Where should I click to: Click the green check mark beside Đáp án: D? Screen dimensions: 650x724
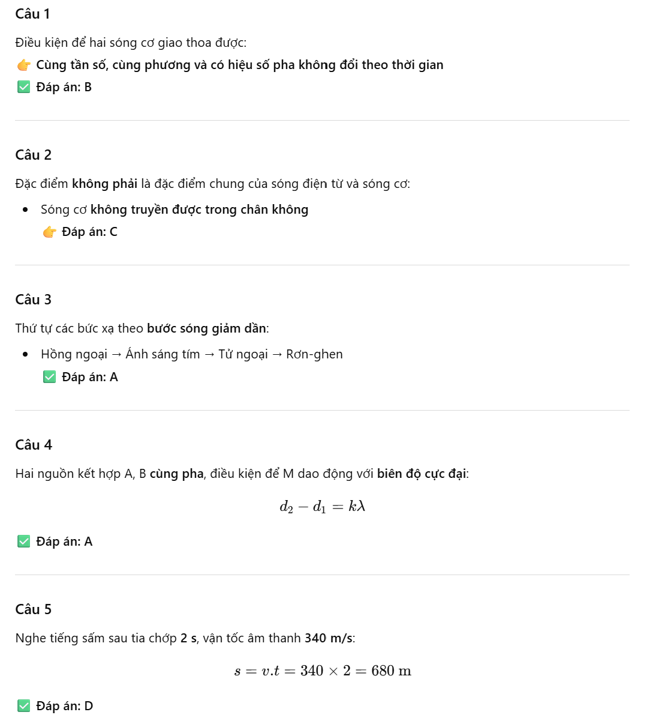24,706
